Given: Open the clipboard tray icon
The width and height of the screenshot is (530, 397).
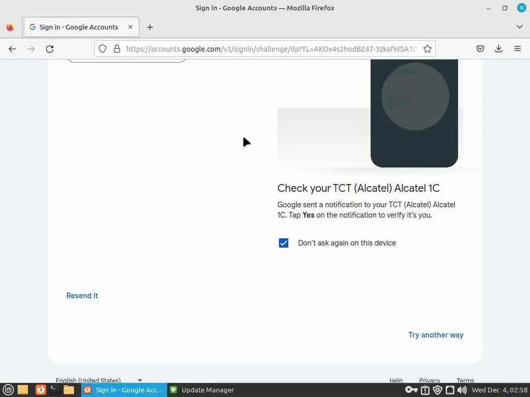Looking at the screenshot, I should pos(425,390).
